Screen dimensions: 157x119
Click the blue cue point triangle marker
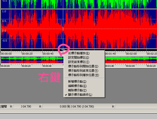tap(63, 50)
